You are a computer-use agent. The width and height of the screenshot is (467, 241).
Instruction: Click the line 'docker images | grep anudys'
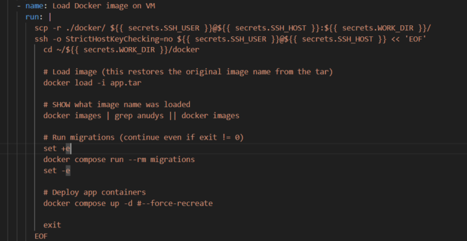[x=141, y=116]
